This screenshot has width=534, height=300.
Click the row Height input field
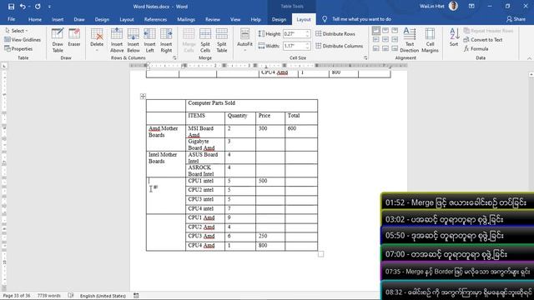294,34
